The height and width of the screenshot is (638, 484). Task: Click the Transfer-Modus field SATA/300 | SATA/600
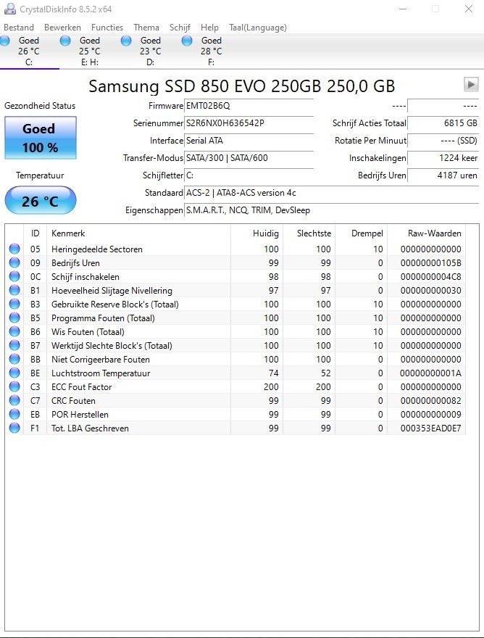[249, 158]
